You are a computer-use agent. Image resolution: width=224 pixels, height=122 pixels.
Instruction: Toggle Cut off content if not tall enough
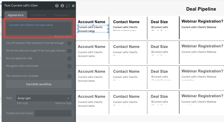point(69,43)
